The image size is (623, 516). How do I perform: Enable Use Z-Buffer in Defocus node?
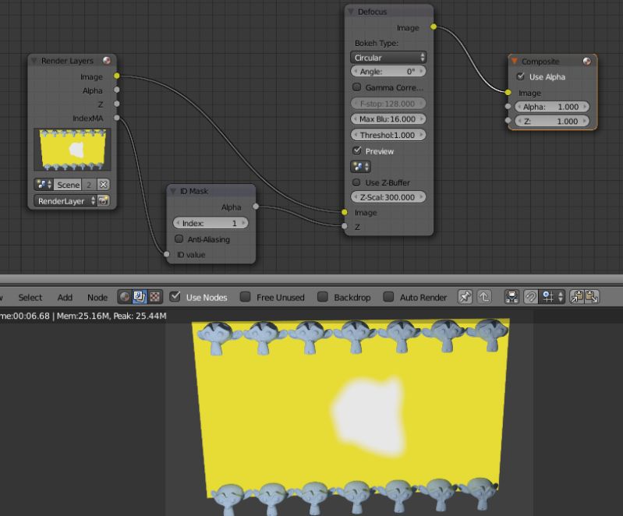[x=357, y=182]
